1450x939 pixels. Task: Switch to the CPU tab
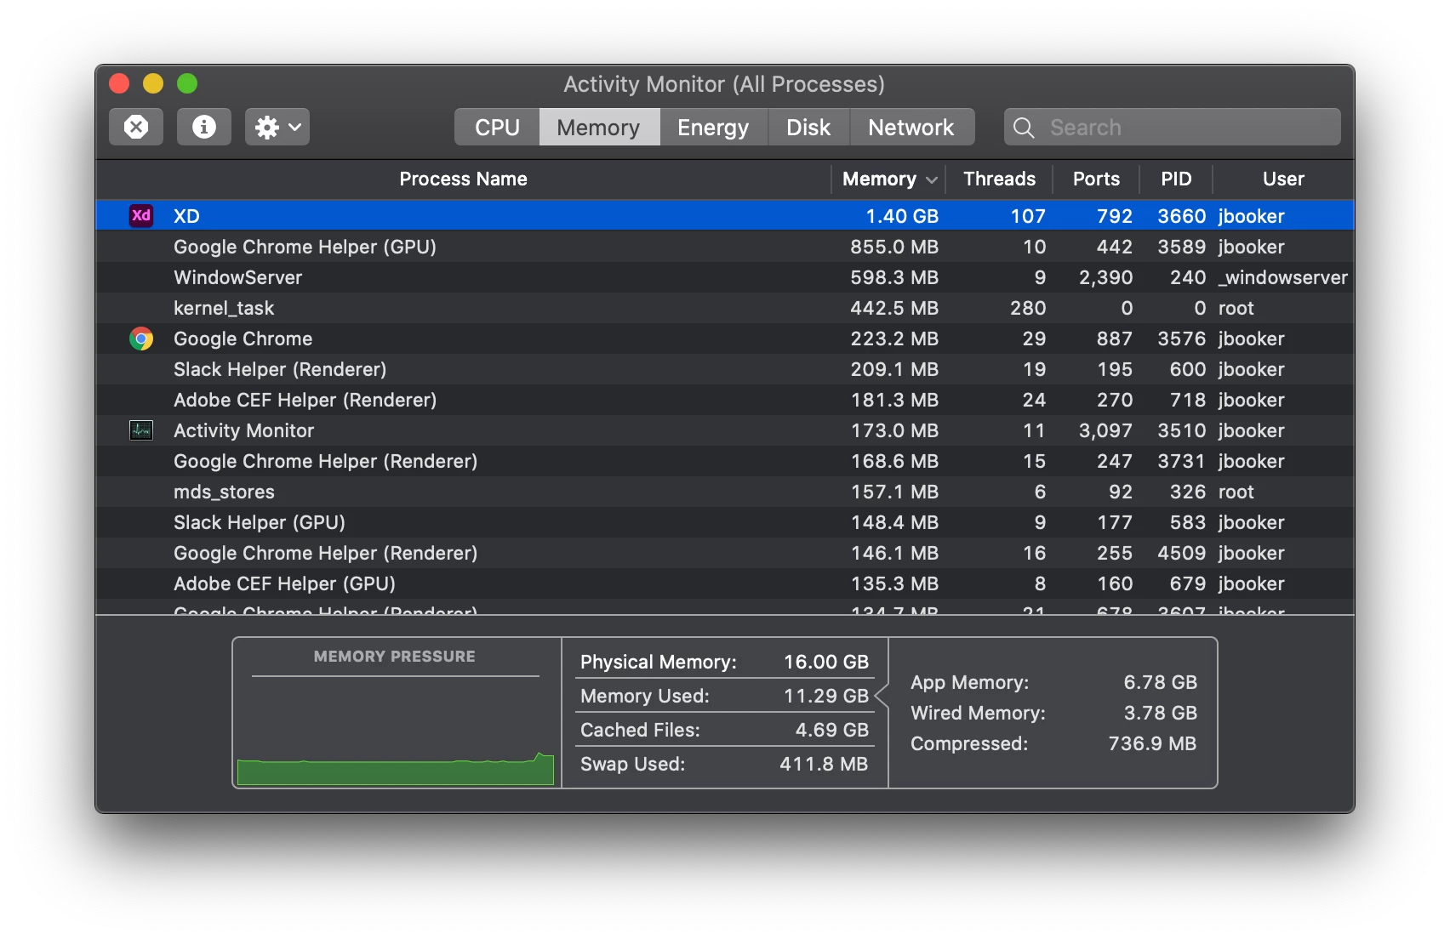pyautogui.click(x=497, y=127)
